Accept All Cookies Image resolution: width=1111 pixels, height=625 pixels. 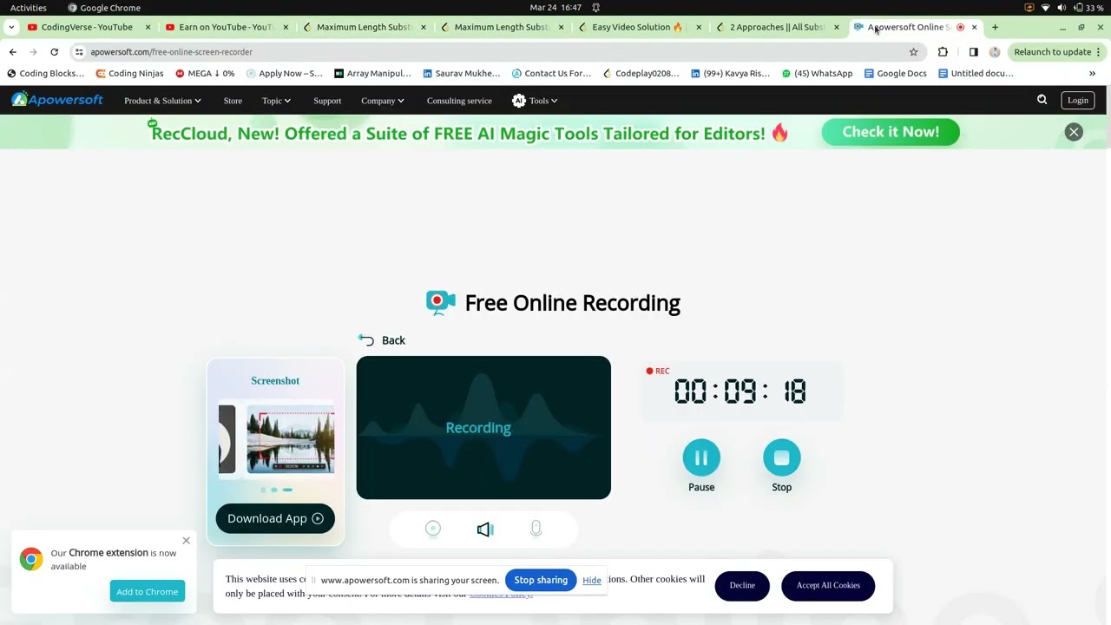pyautogui.click(x=828, y=585)
